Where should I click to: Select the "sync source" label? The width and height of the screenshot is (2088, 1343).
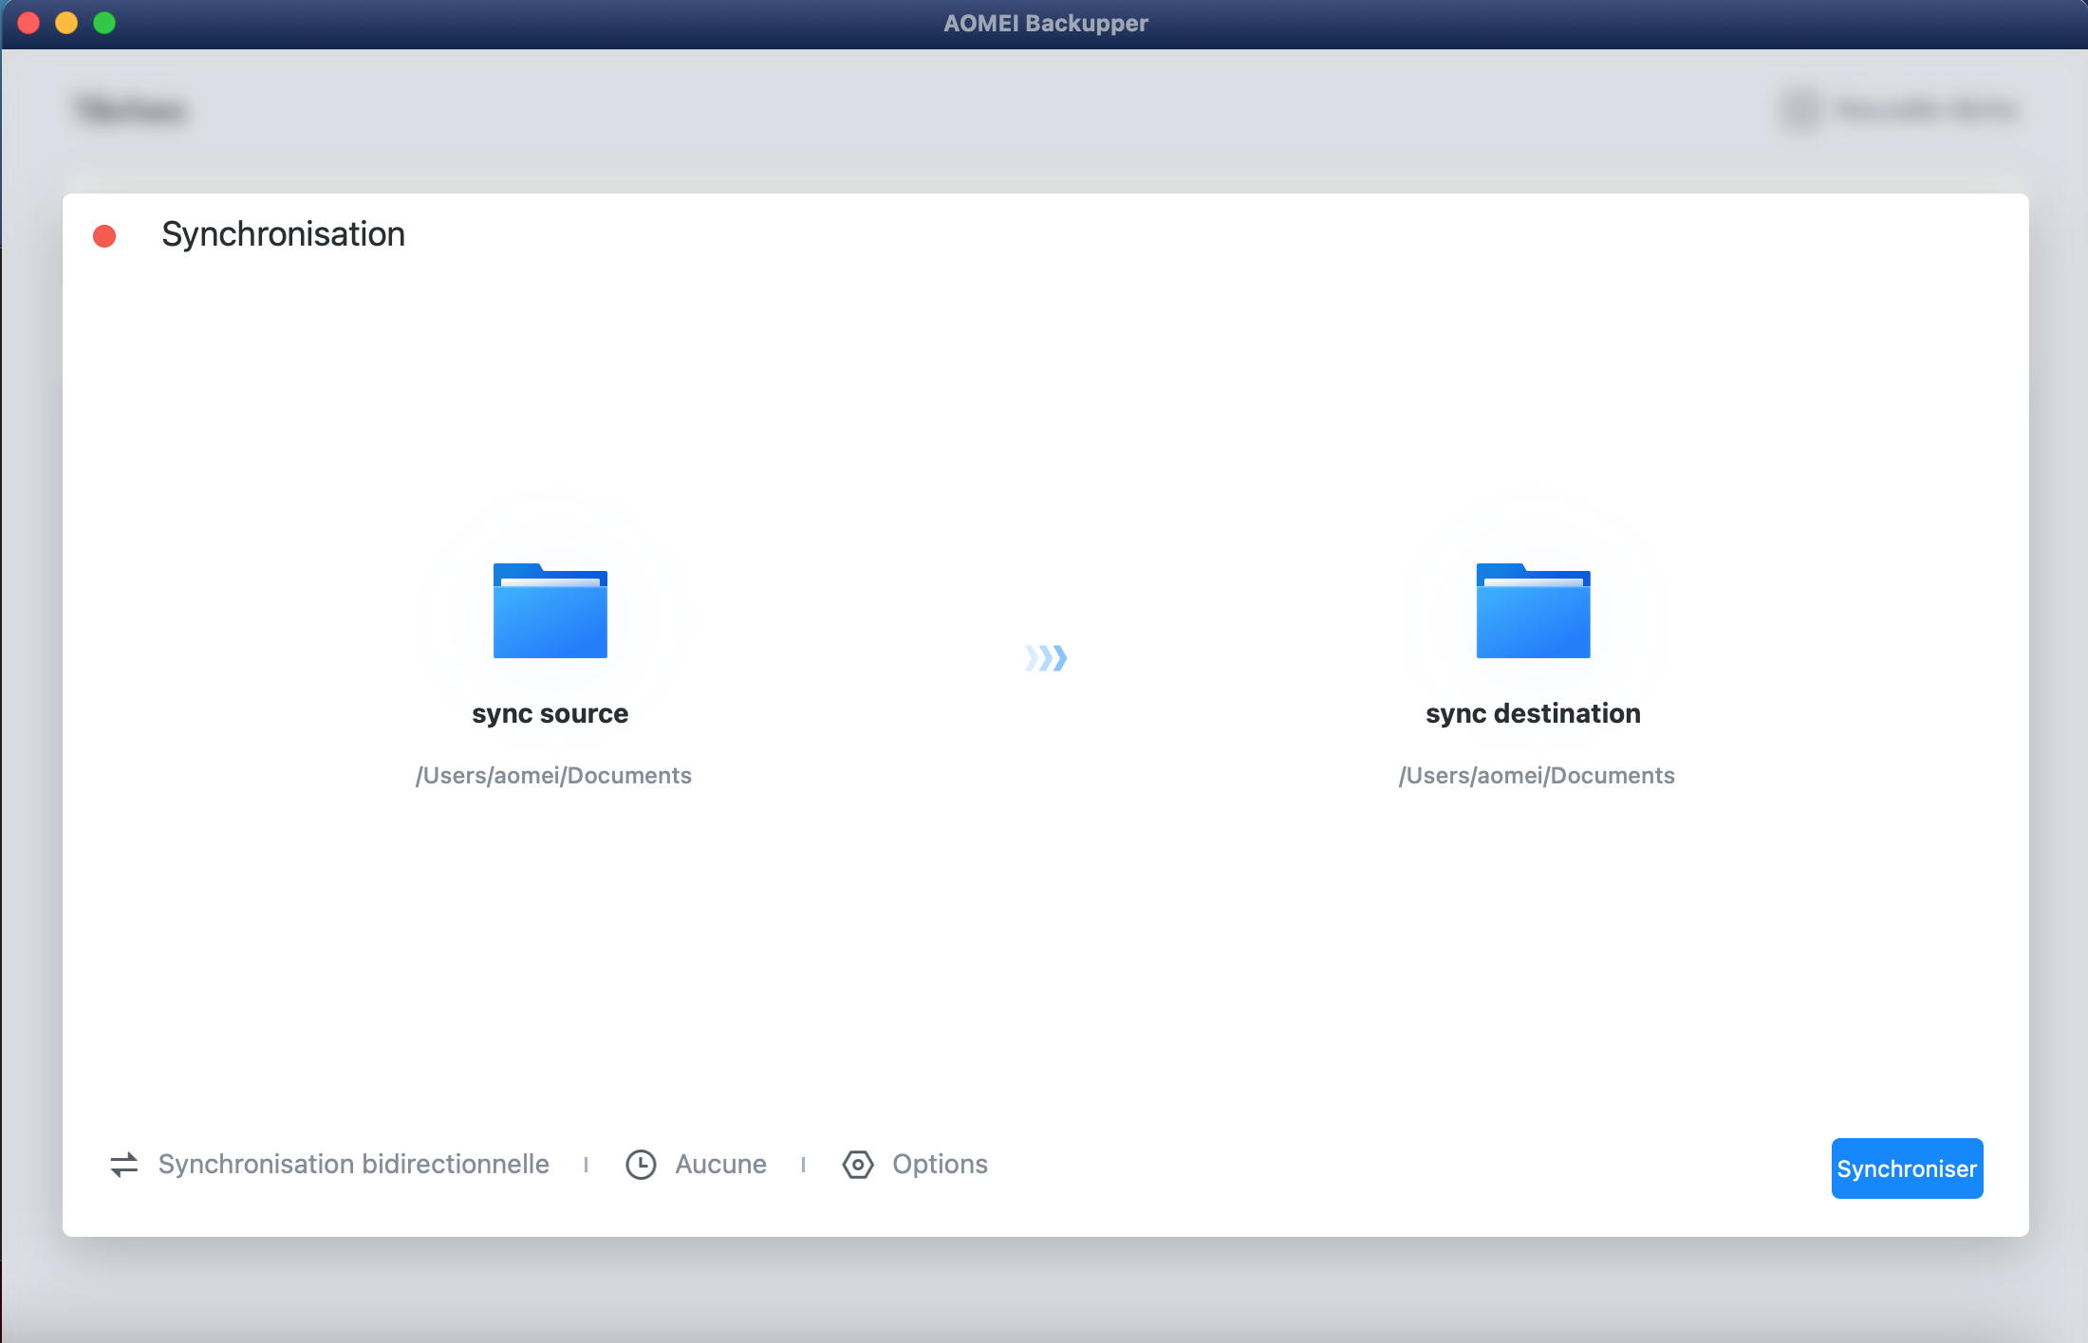tap(550, 713)
